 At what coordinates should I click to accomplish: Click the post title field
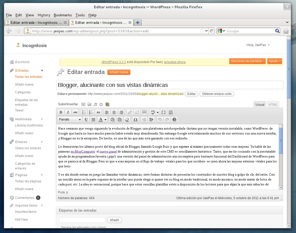(x=169, y=85)
